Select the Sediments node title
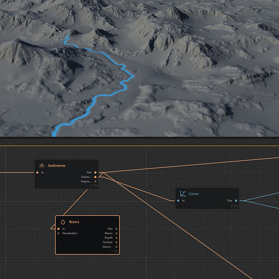279x279 pixels. click(56, 166)
